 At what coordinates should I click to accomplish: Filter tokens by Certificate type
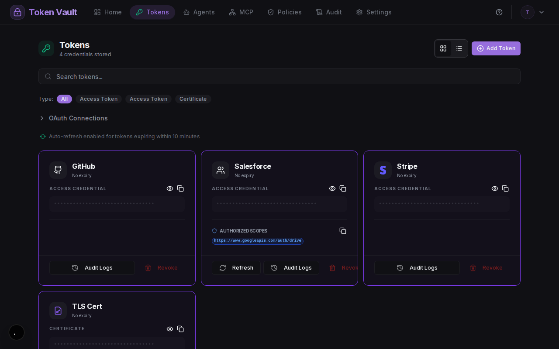[x=193, y=99]
